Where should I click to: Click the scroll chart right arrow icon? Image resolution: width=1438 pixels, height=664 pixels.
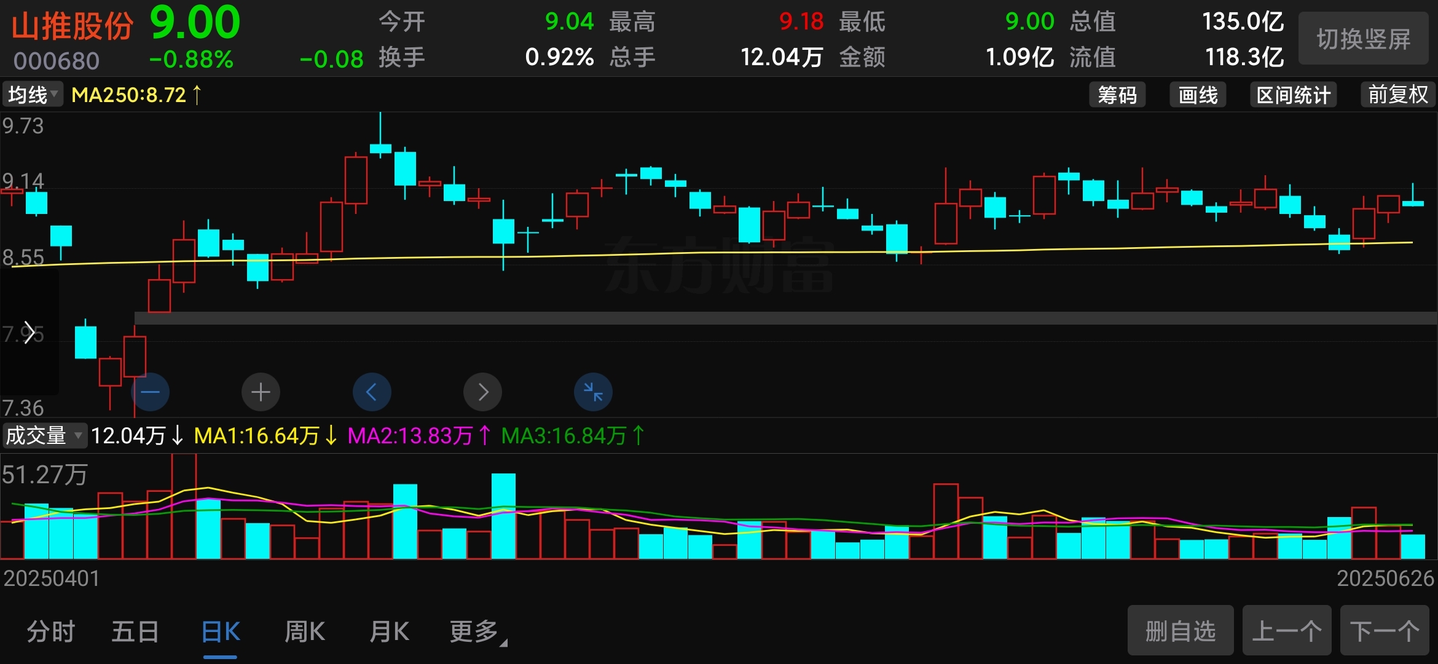pos(482,392)
